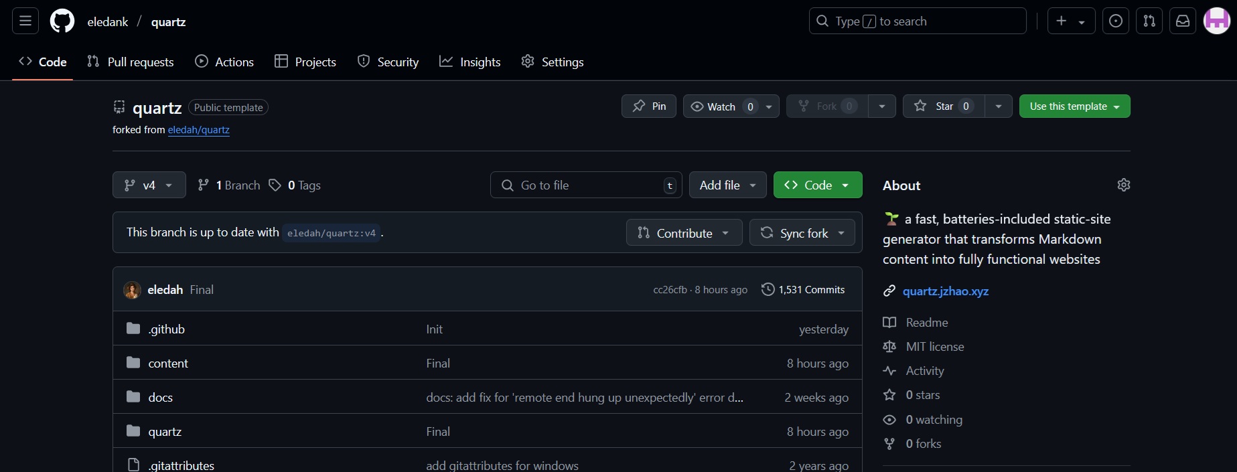Open the upstream eledah/quartz repository link
Image resolution: width=1237 pixels, height=472 pixels.
199,130
